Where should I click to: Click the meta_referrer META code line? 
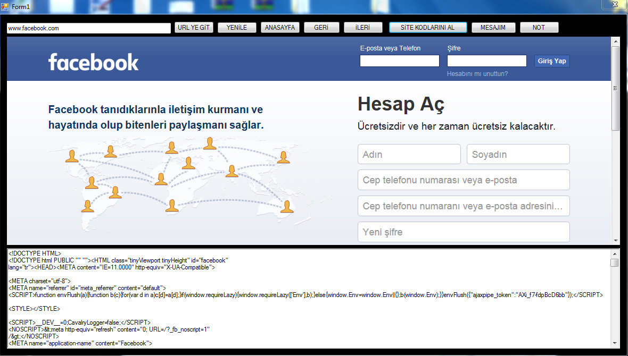tap(87, 288)
